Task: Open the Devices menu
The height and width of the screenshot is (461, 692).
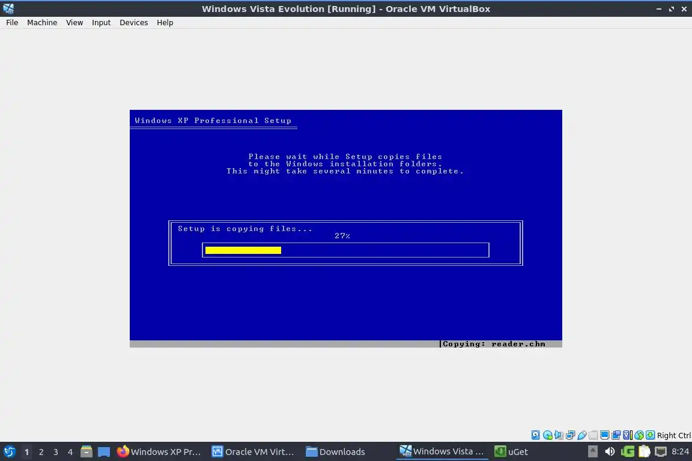Action: pos(134,22)
